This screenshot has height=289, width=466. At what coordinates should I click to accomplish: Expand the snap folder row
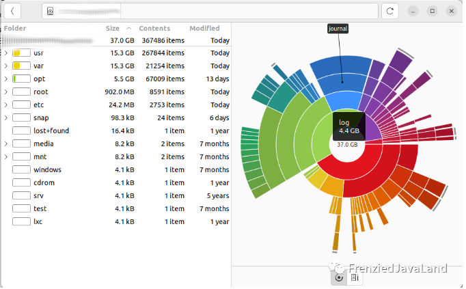coord(6,118)
